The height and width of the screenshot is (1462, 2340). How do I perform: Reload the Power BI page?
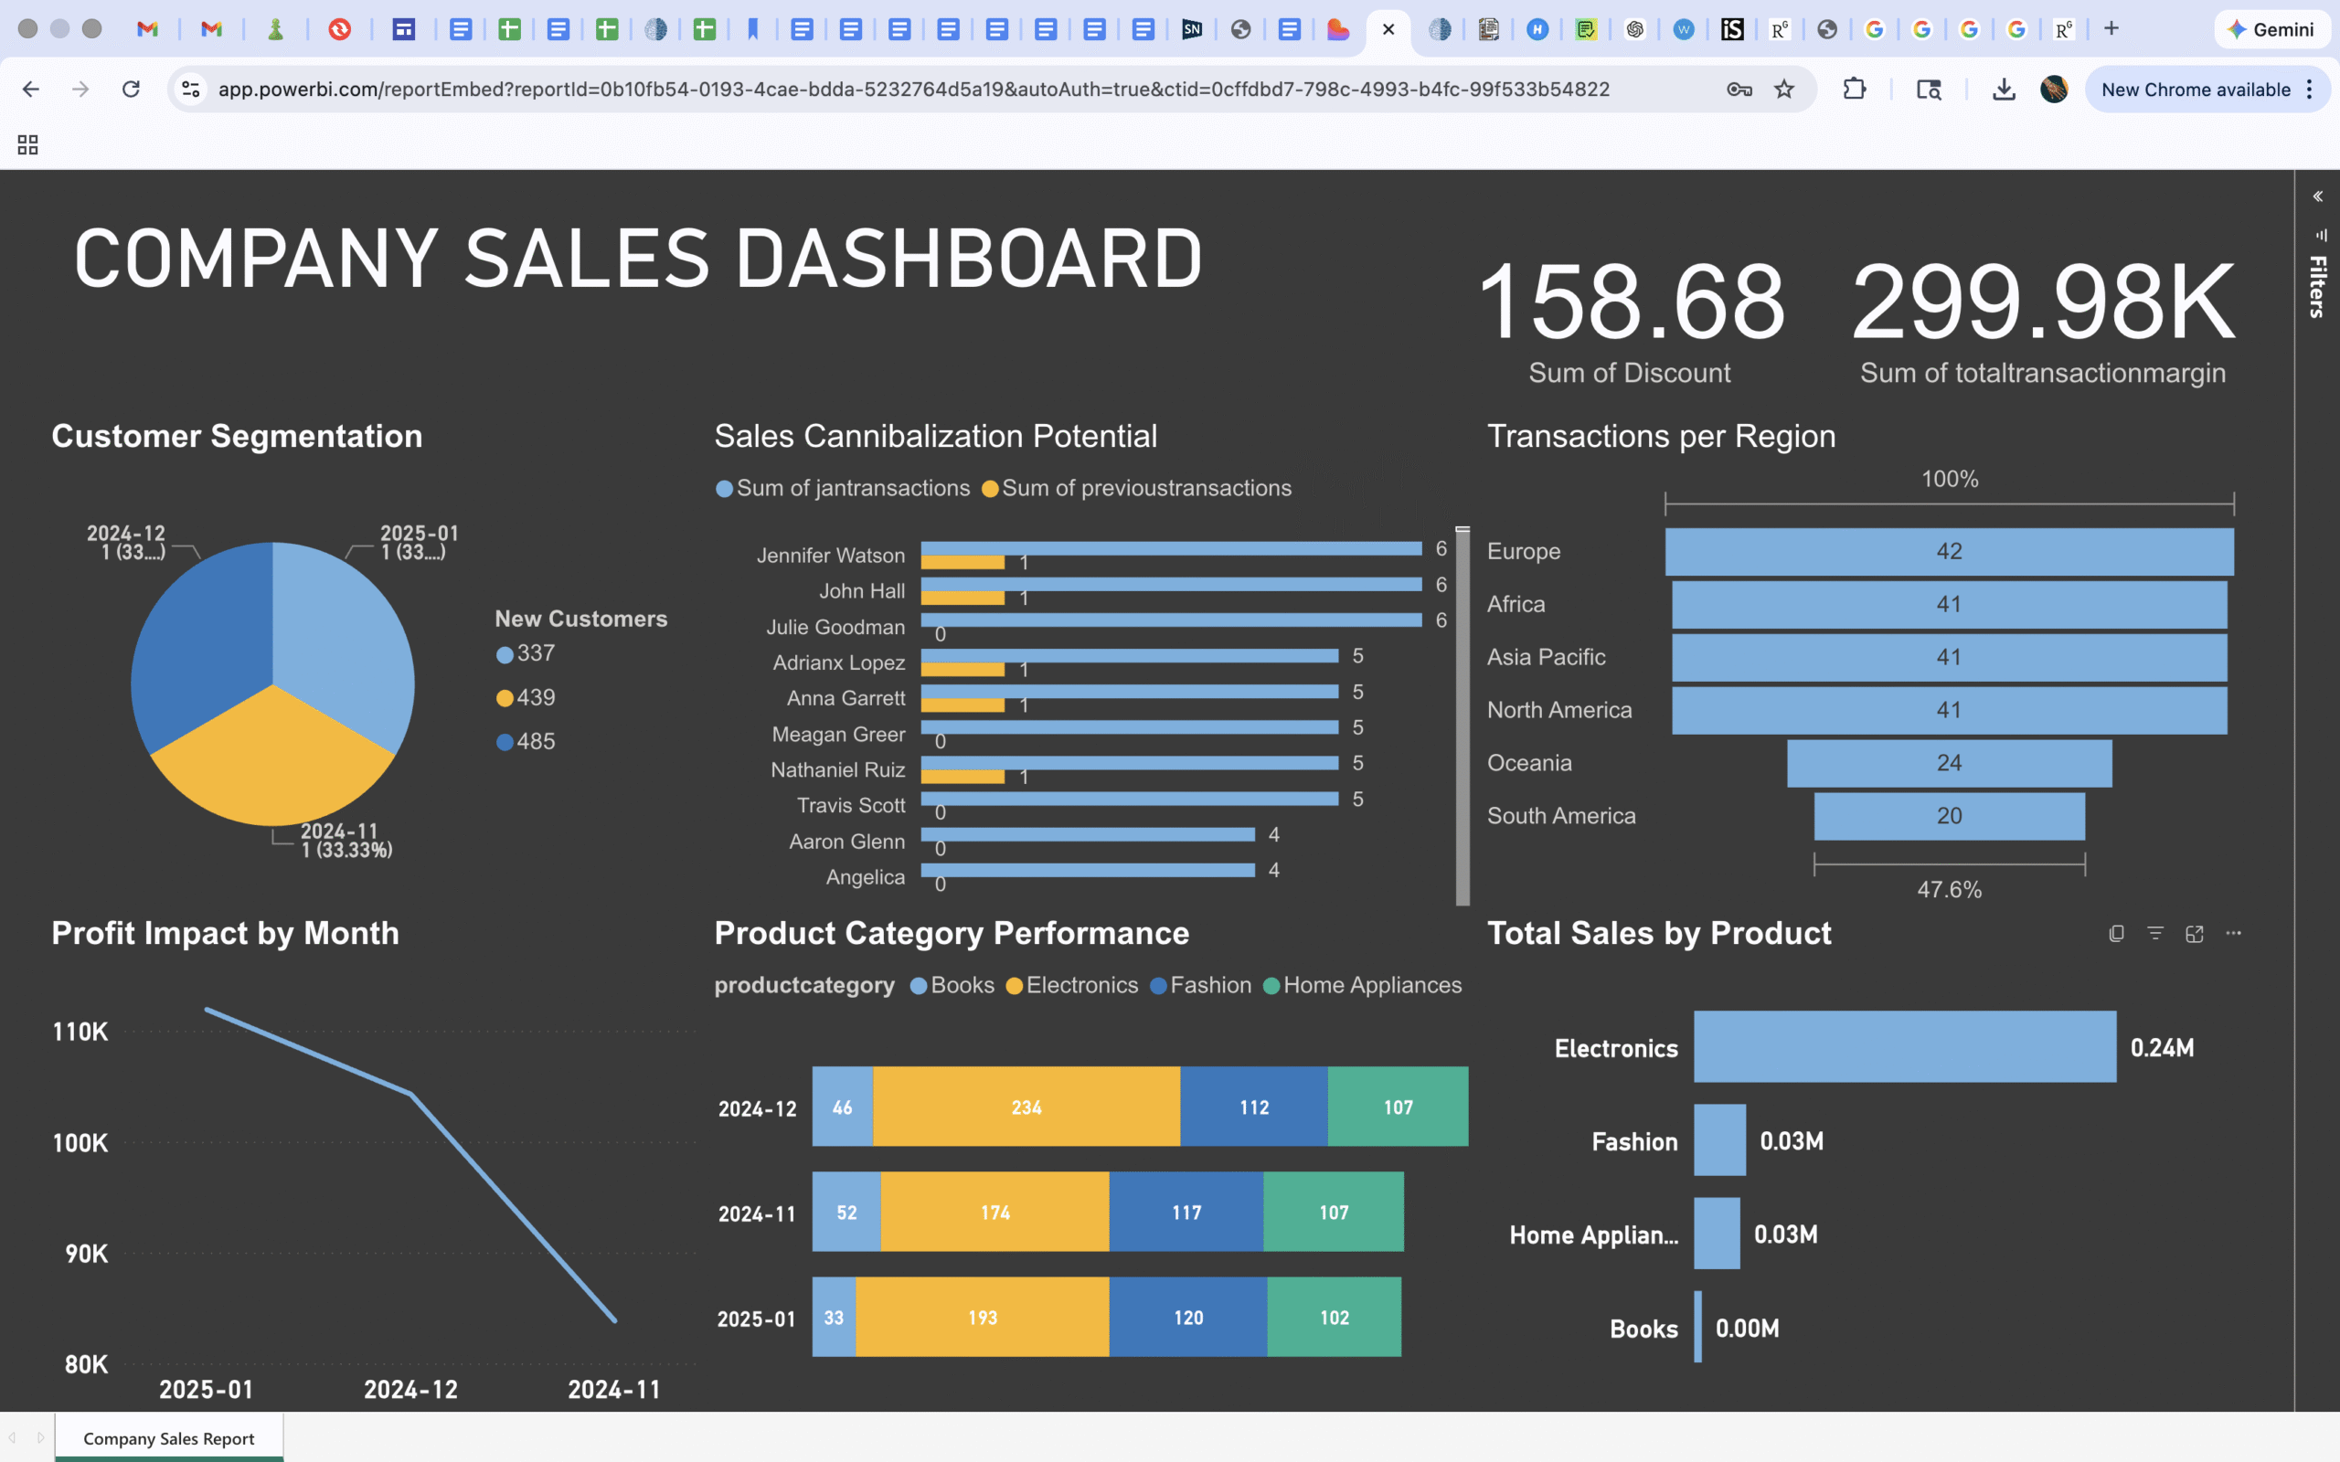pos(131,89)
